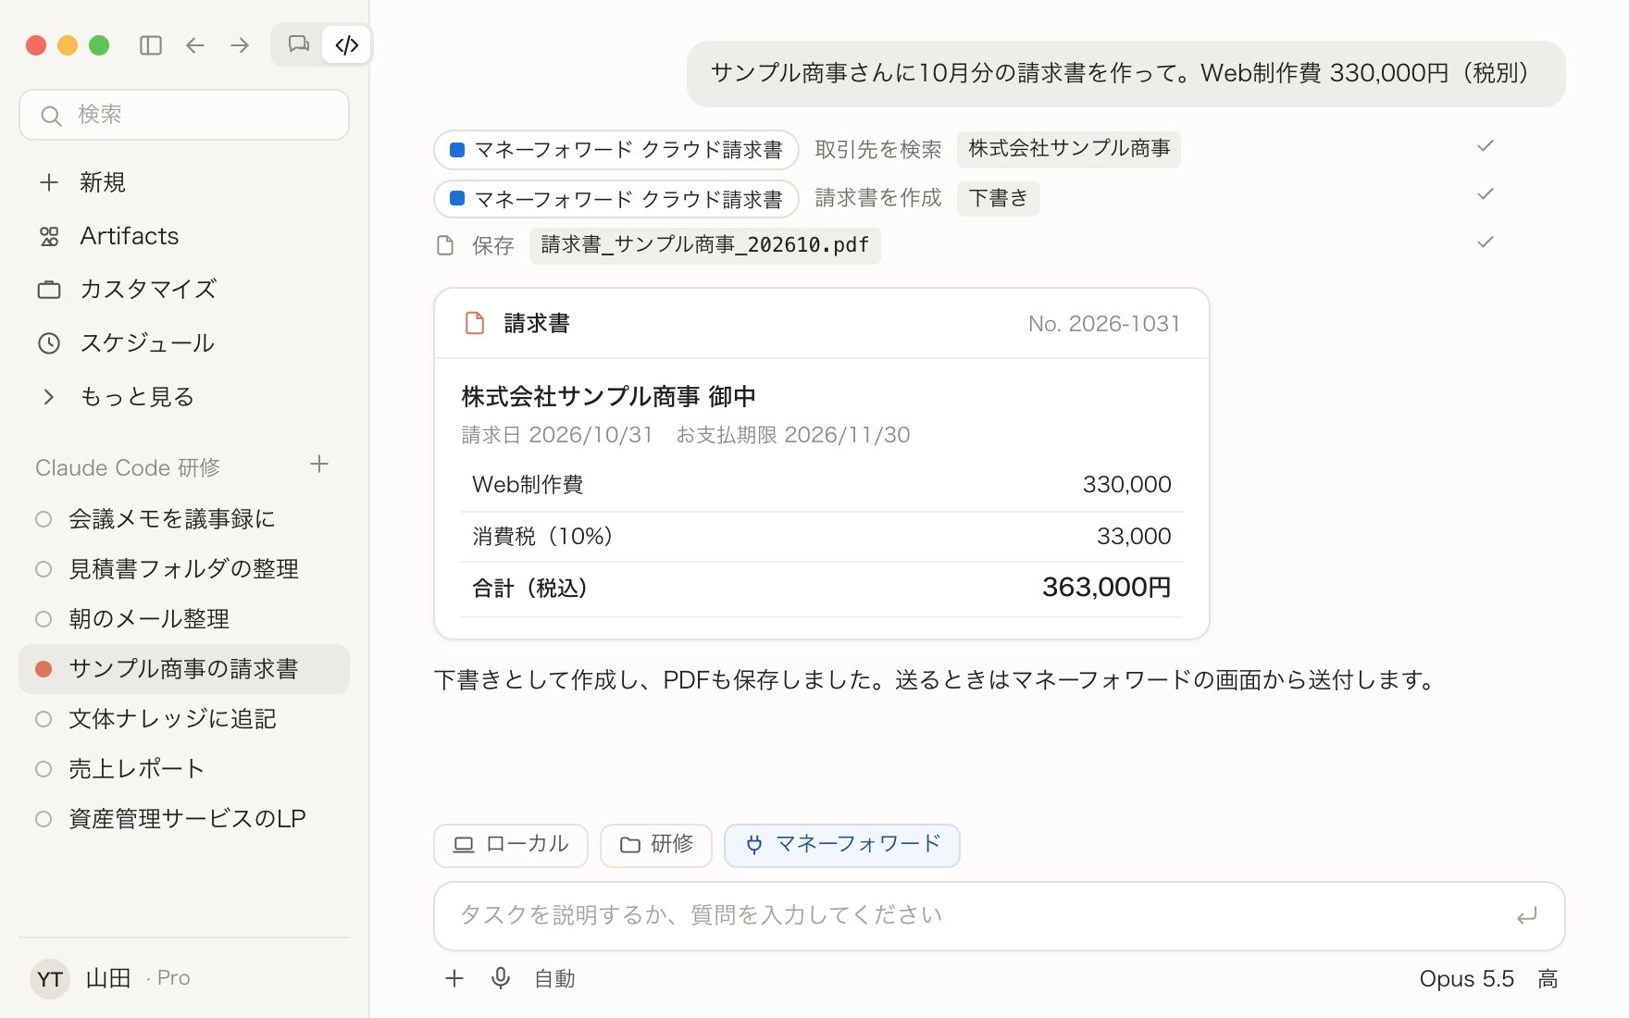The height and width of the screenshot is (1018, 1629).
Task: Go forward with the right arrow
Action: (240, 45)
